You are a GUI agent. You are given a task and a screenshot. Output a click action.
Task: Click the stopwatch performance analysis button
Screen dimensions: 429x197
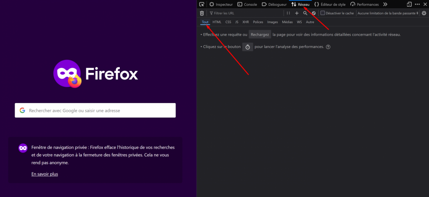(248, 47)
